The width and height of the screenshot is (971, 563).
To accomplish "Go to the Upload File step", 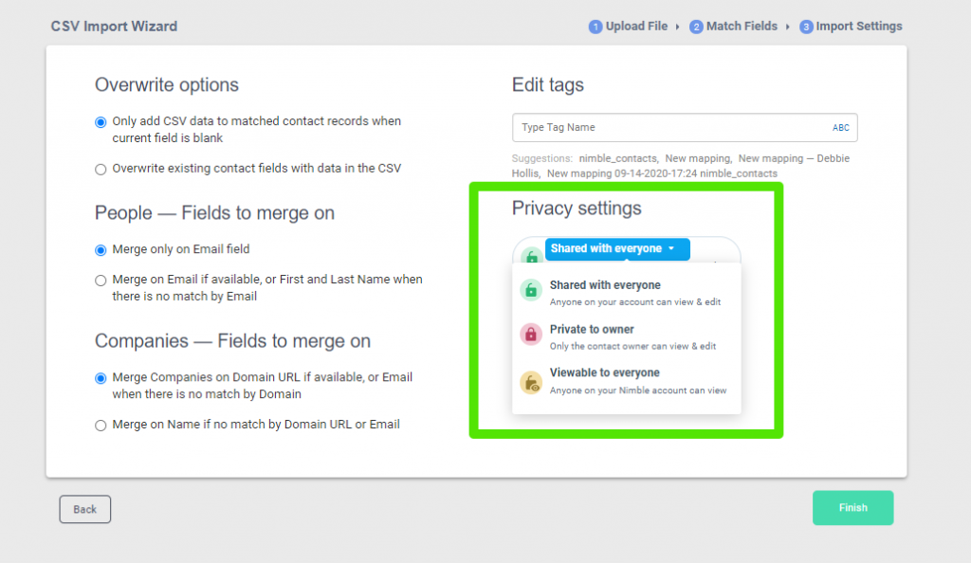I will [x=636, y=27].
